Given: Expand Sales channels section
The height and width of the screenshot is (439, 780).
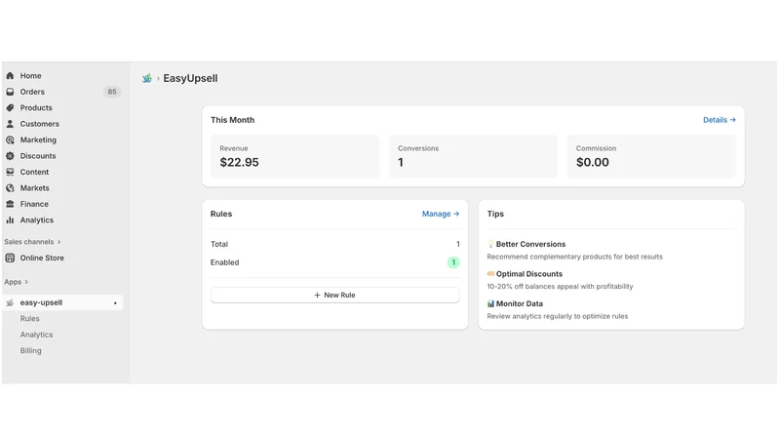Looking at the screenshot, I should point(32,241).
